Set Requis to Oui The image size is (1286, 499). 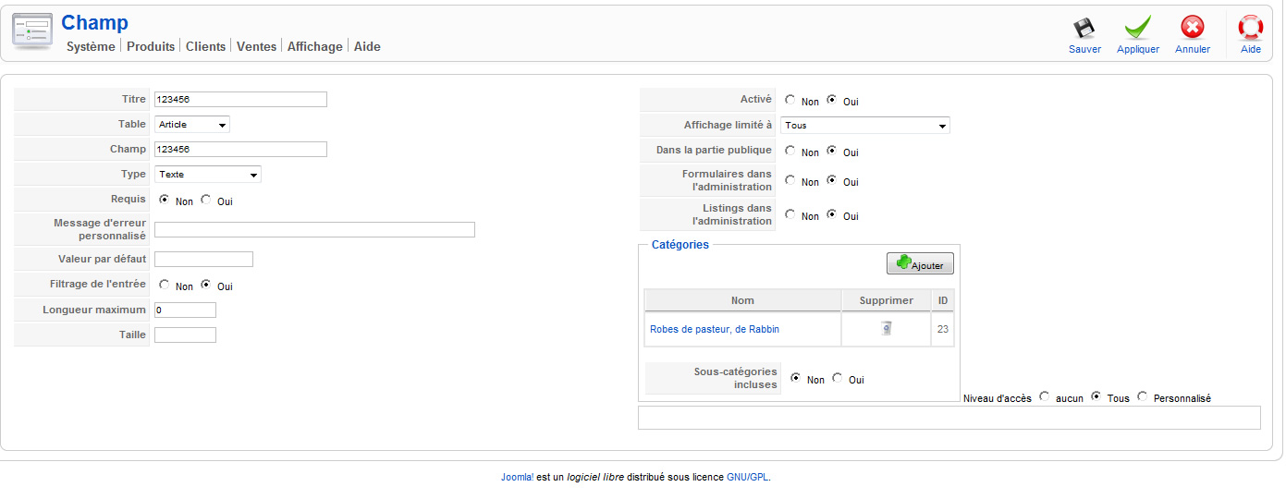[205, 200]
